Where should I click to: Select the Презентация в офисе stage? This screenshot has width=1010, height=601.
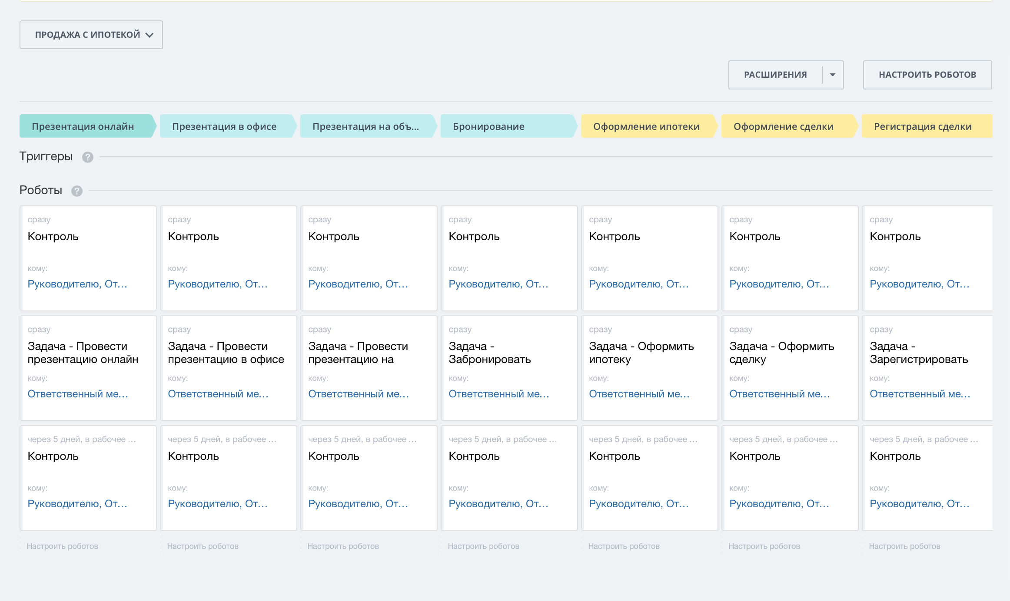point(224,126)
